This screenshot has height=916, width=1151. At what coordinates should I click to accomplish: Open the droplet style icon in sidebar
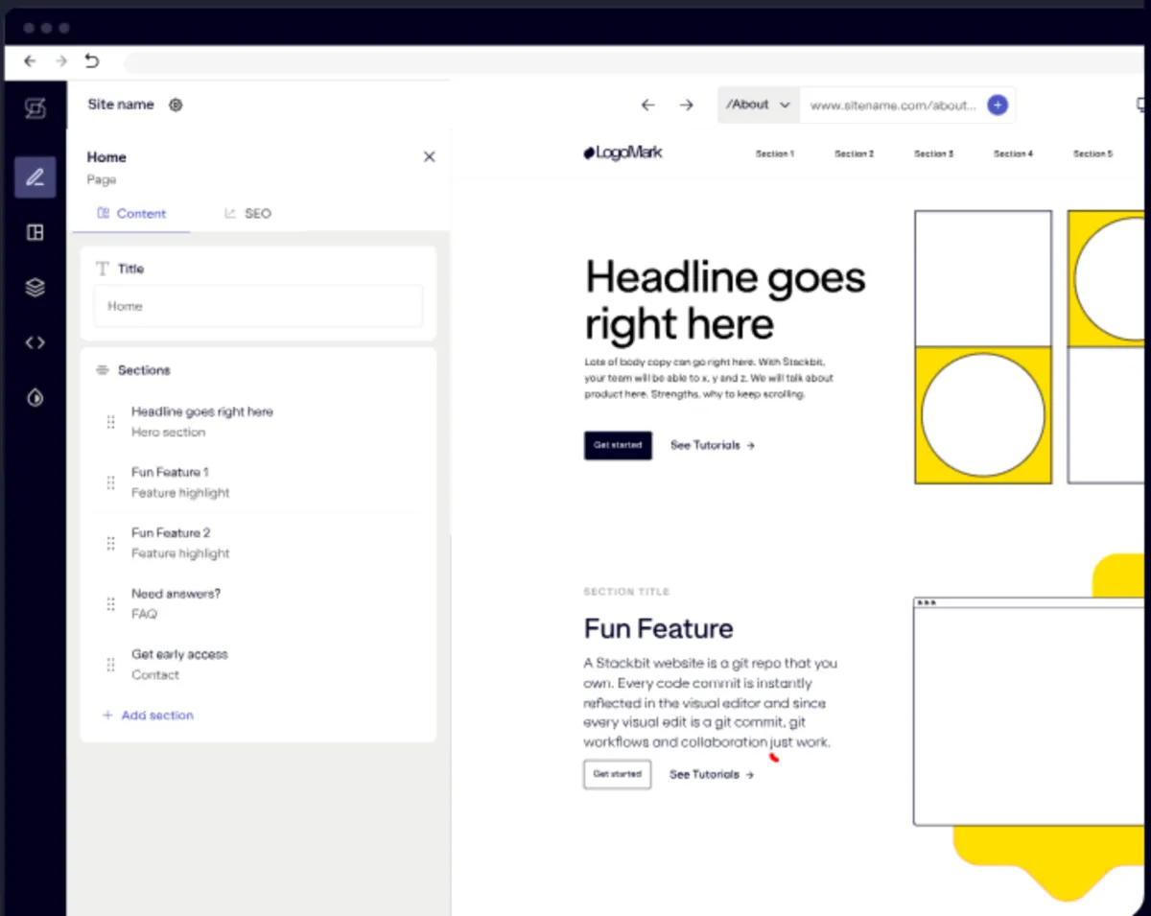coord(35,397)
